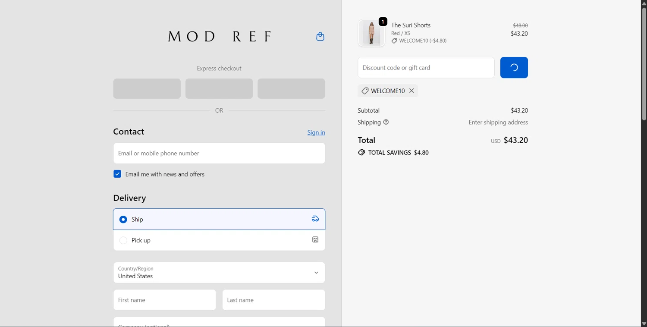The width and height of the screenshot is (647, 327).
Task: Click the Express checkout heading
Action: pos(219,69)
